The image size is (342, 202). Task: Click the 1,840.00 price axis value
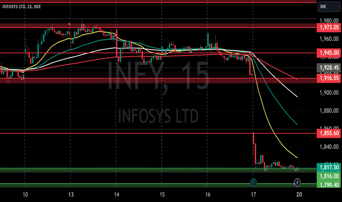coord(329,147)
